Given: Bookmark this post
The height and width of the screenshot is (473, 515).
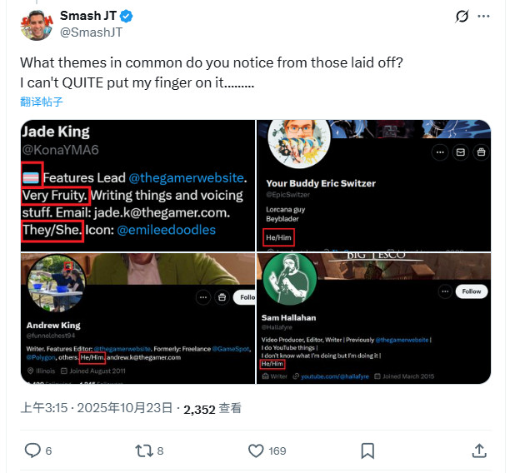Looking at the screenshot, I should coord(367,451).
